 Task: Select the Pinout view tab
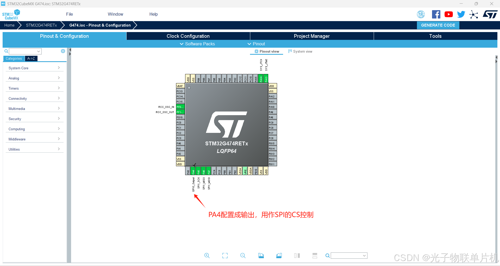pos(267,51)
